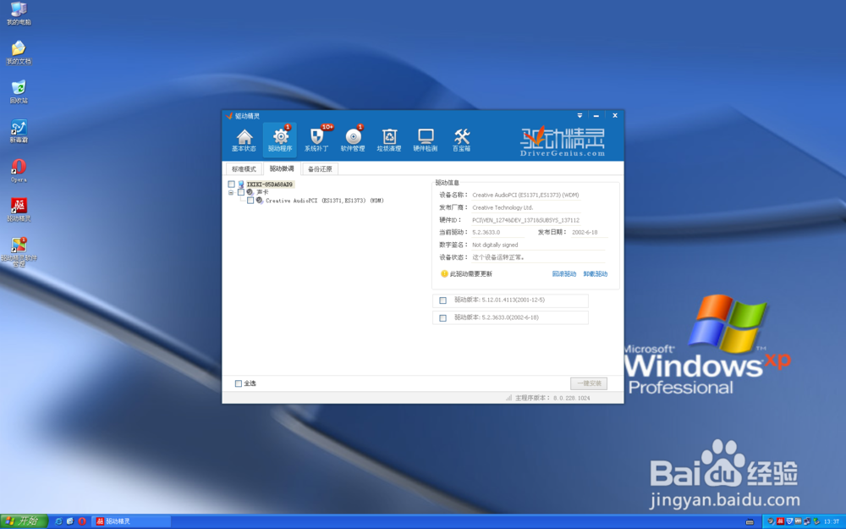This screenshot has width=846, height=529.
Task: Open Opera desktop shortcut
Action: (x=19, y=171)
